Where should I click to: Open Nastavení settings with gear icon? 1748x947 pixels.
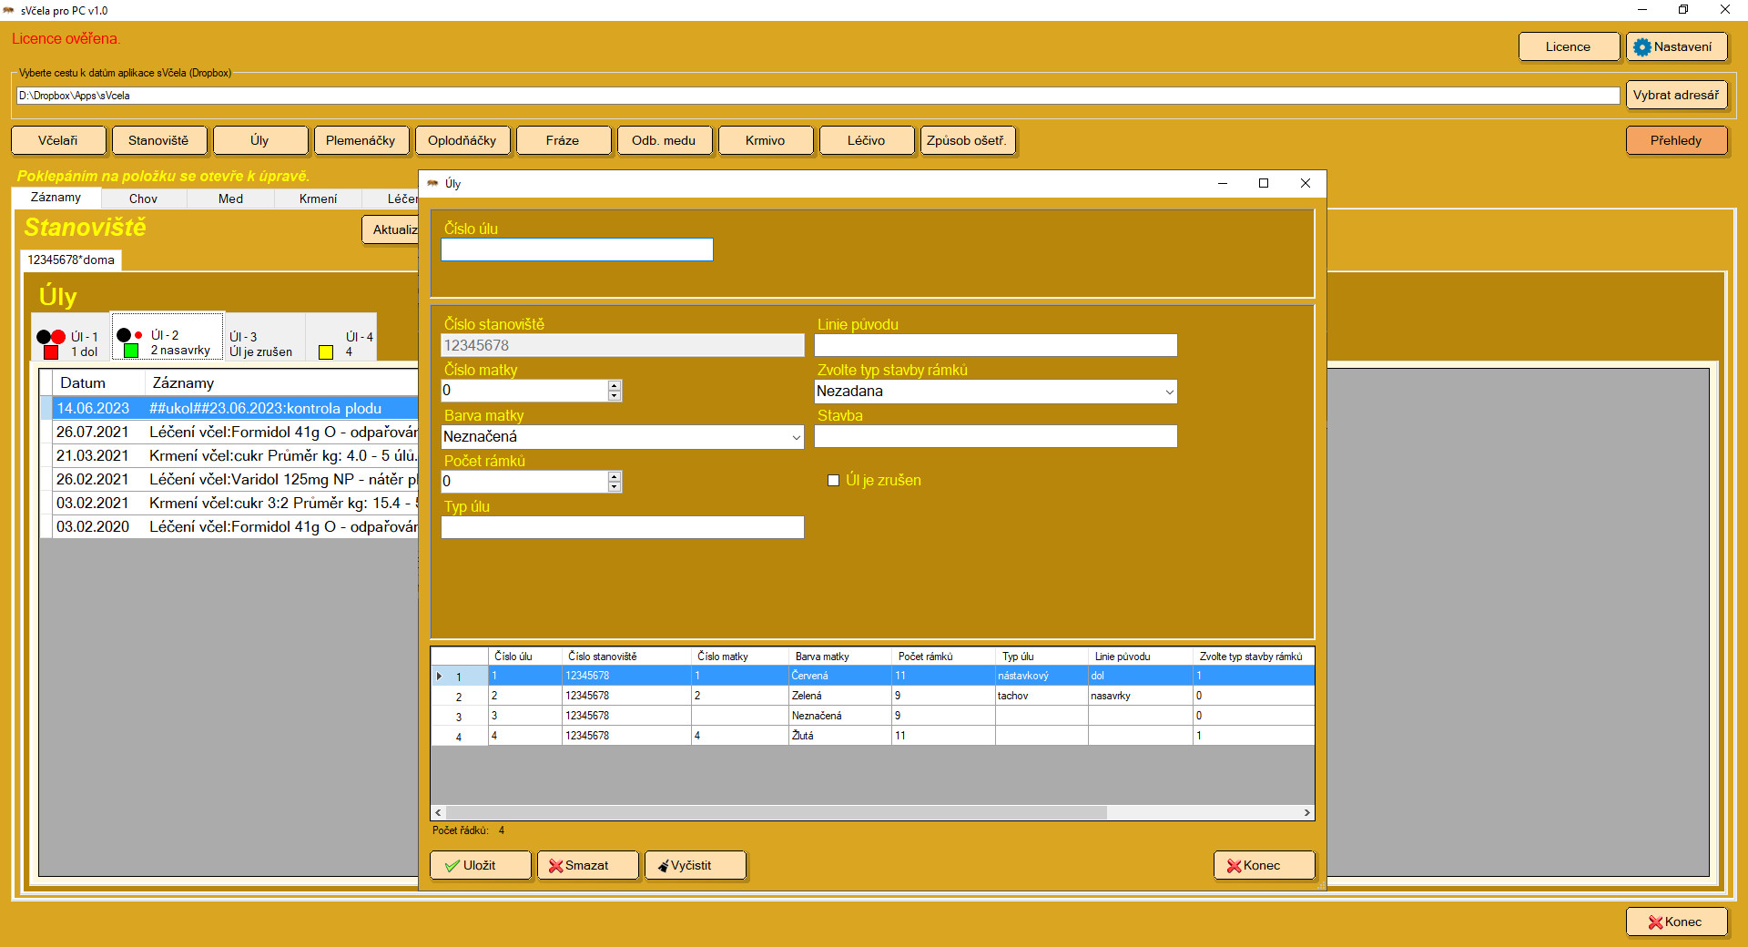1676,47
